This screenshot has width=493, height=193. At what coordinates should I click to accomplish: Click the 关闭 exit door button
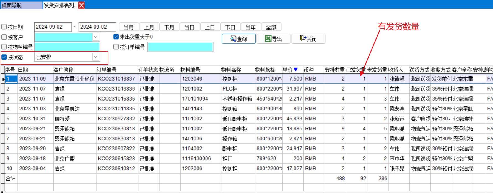(308, 39)
